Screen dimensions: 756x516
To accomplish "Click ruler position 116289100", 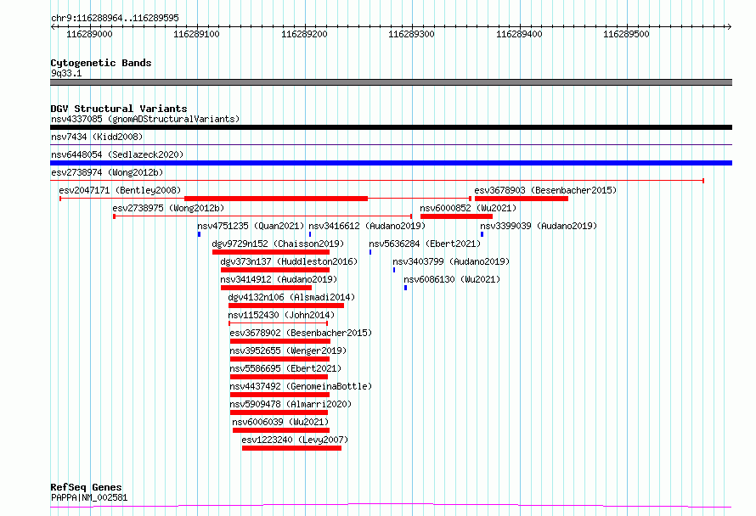I will [196, 34].
